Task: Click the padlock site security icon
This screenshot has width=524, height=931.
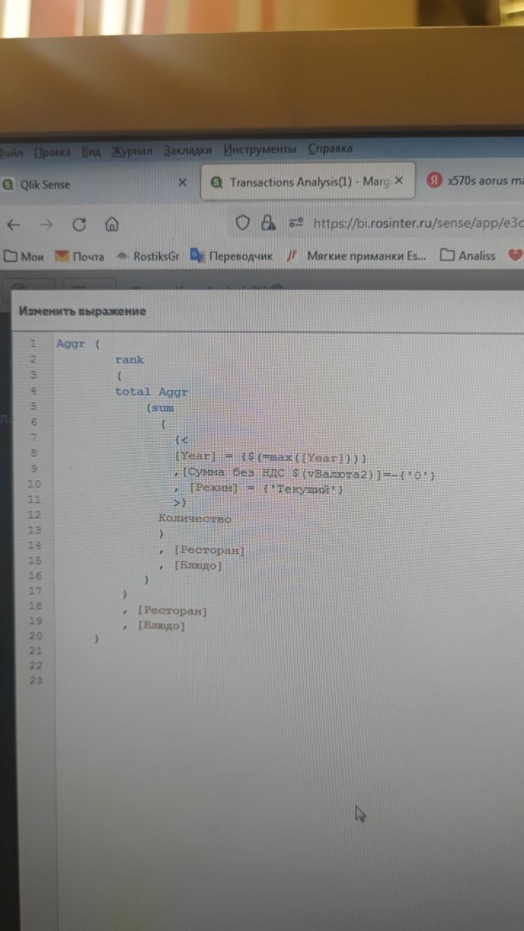Action: point(269,223)
